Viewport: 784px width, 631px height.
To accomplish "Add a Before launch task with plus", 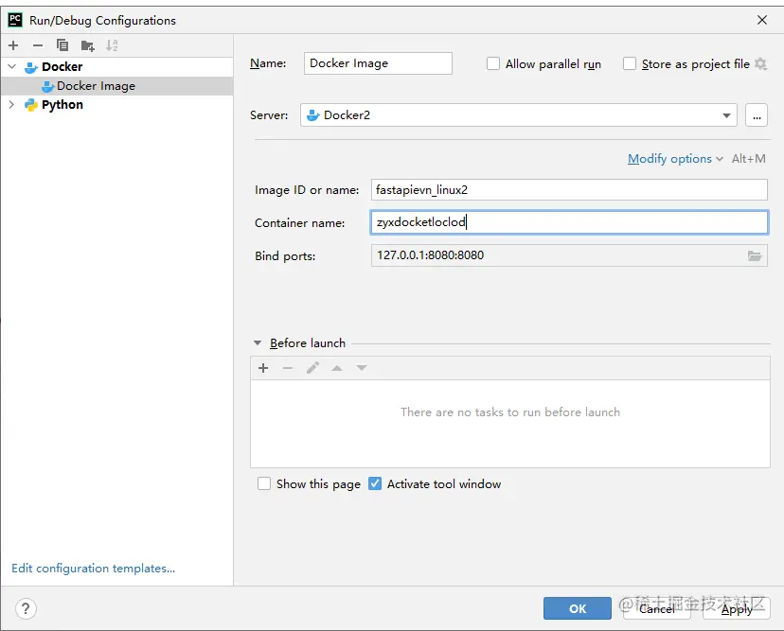I will tap(263, 368).
